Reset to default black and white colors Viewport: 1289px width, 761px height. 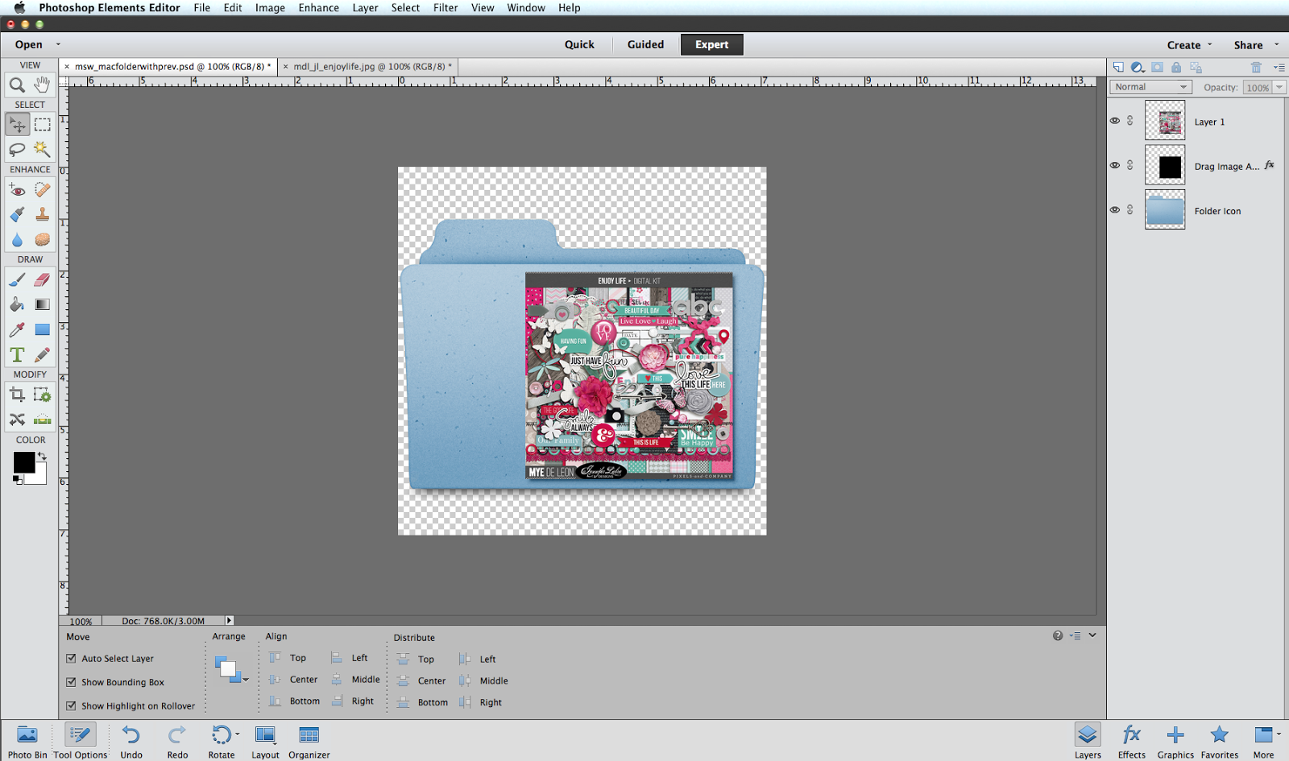pyautogui.click(x=17, y=480)
